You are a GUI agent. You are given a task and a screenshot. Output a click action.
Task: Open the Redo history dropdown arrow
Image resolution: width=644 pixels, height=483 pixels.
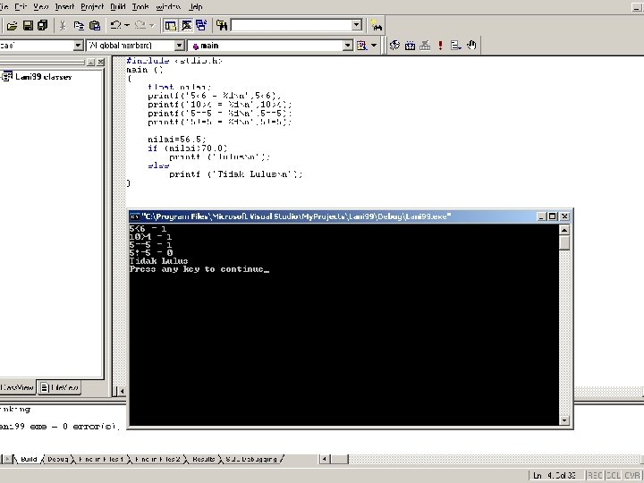(x=151, y=25)
